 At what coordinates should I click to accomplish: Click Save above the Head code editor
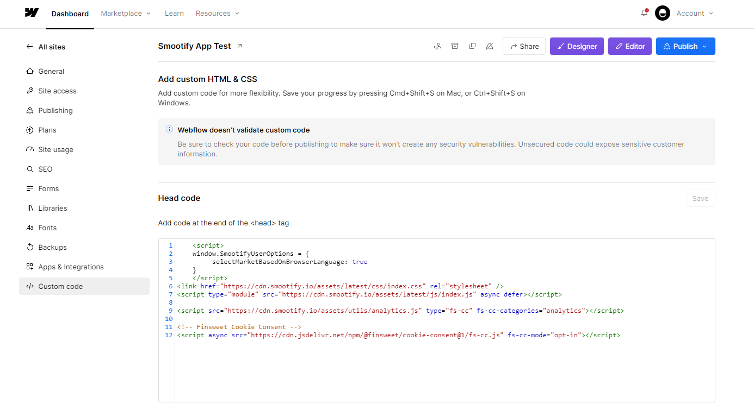[x=700, y=198]
